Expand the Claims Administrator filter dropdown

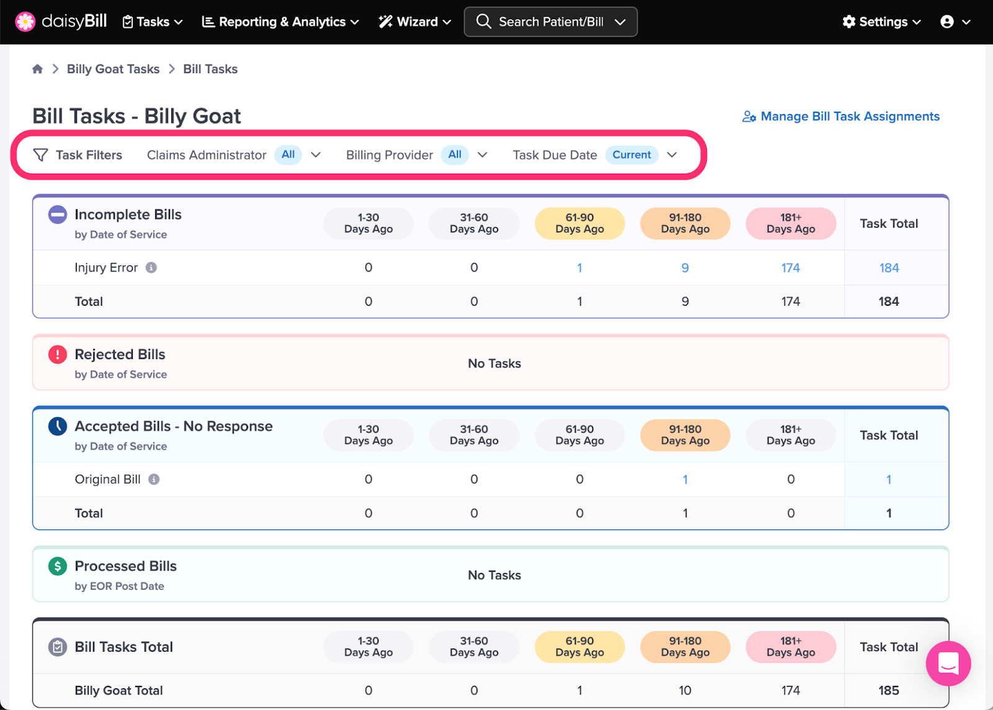pyautogui.click(x=316, y=155)
